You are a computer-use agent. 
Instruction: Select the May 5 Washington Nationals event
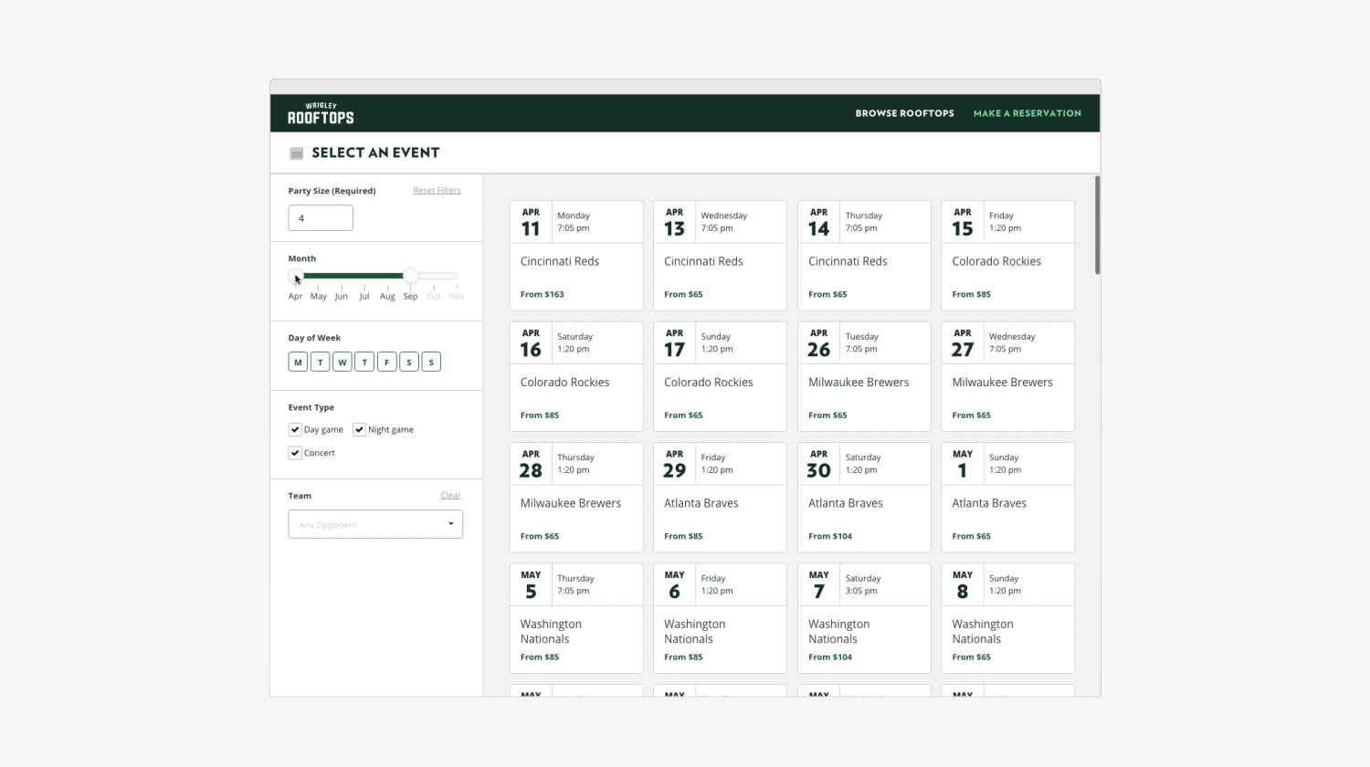(x=576, y=618)
